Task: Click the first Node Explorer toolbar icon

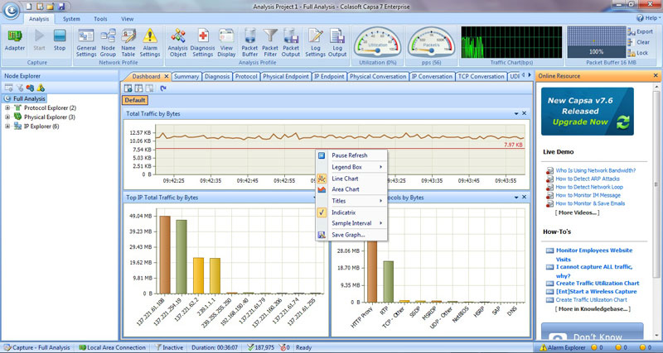Action: click(9, 88)
